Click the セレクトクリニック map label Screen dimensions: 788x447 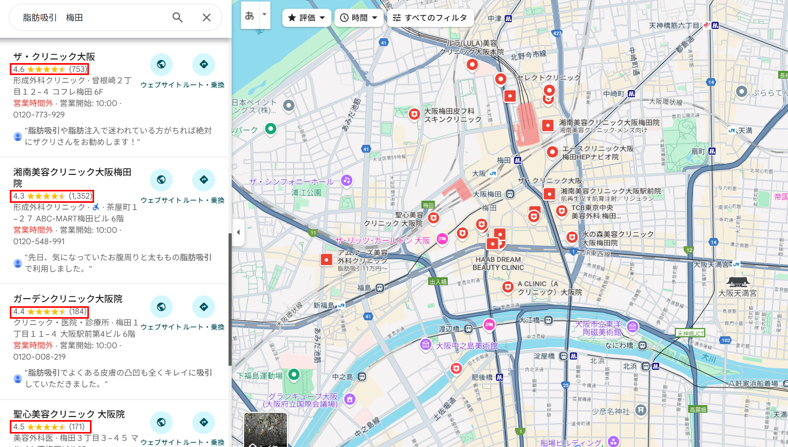click(549, 78)
